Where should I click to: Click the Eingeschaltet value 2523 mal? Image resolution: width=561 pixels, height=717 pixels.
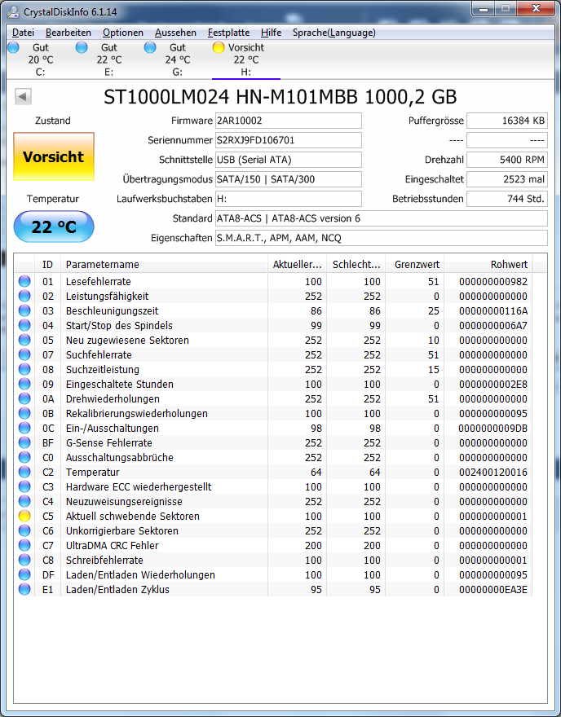507,179
